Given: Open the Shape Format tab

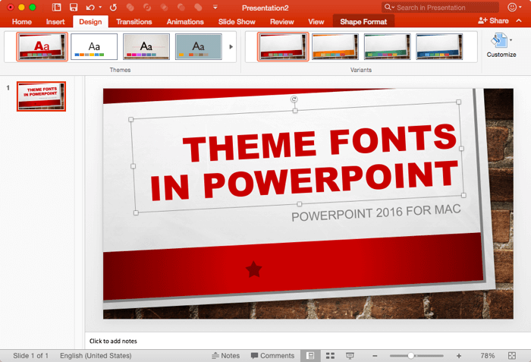Looking at the screenshot, I should click(x=363, y=22).
